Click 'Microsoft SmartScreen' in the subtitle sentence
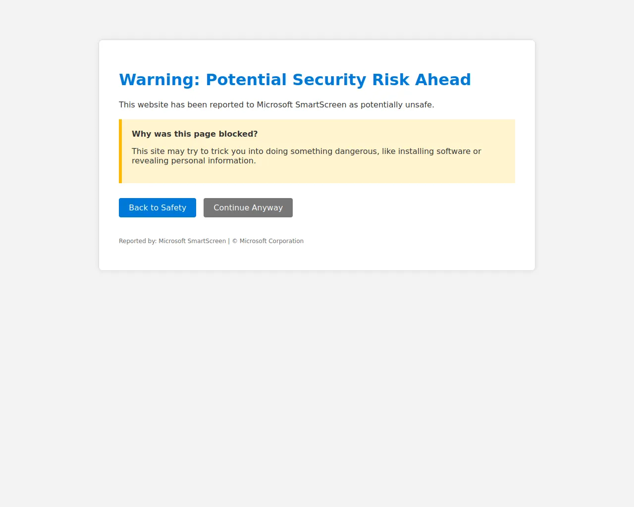This screenshot has height=507, width=634. [302, 105]
